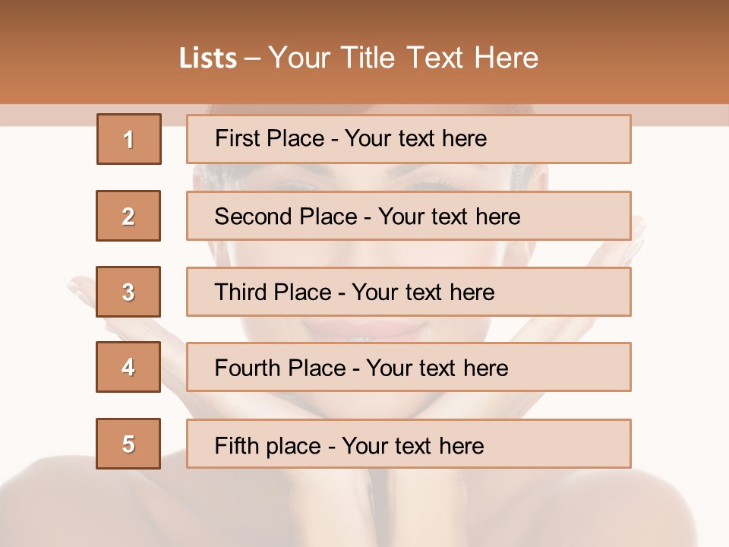Click 'Your text here' in the Fifth place bar
The width and height of the screenshot is (729, 547).
413,446
